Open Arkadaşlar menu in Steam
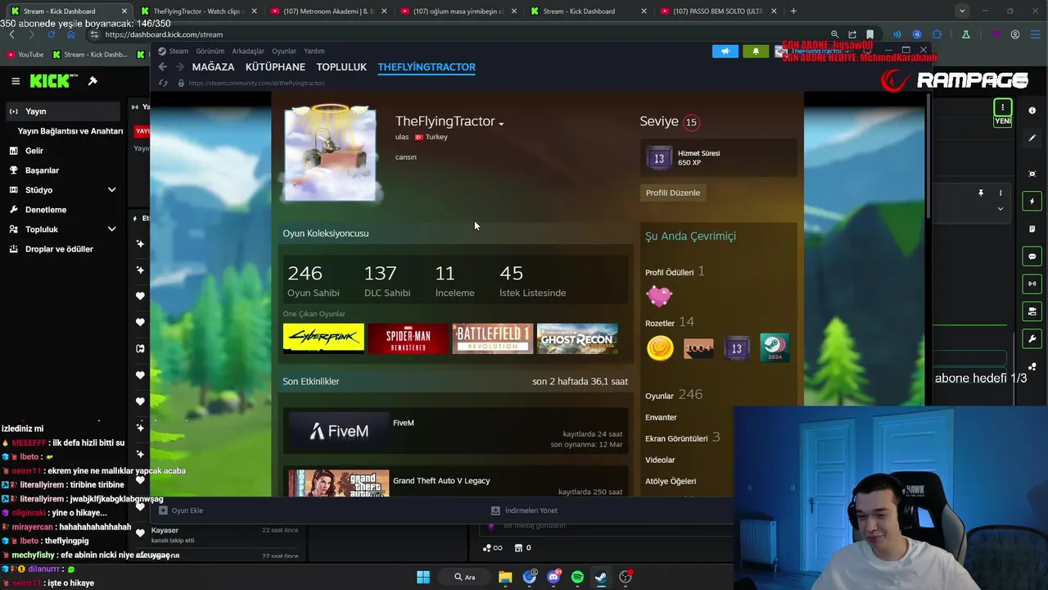 pos(248,51)
